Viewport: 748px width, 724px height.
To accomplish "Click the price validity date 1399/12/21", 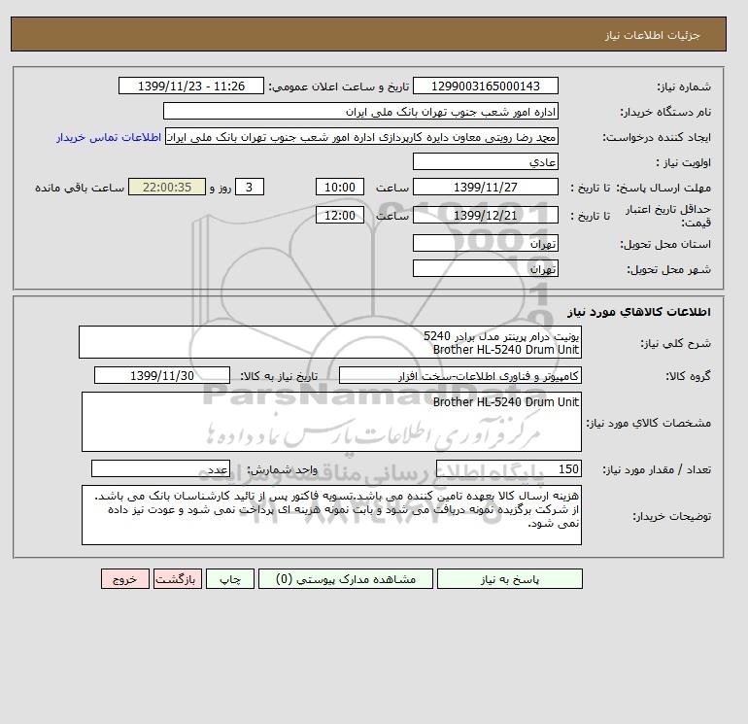I will (x=485, y=215).
